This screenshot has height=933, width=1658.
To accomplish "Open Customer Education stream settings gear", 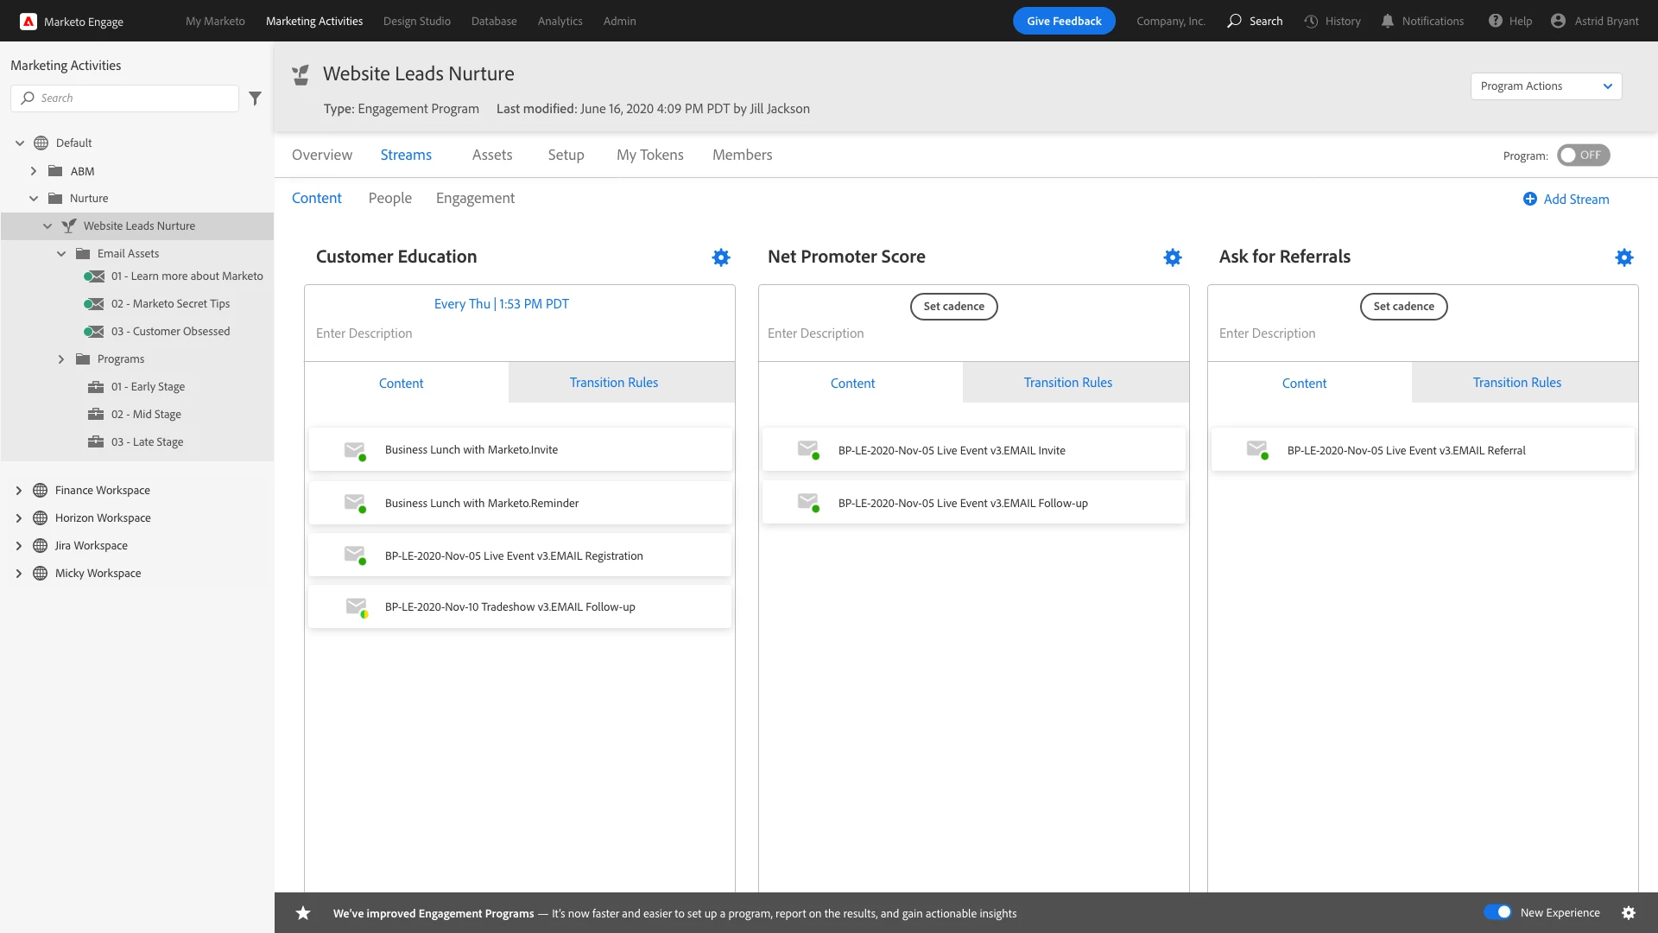I will coord(721,257).
